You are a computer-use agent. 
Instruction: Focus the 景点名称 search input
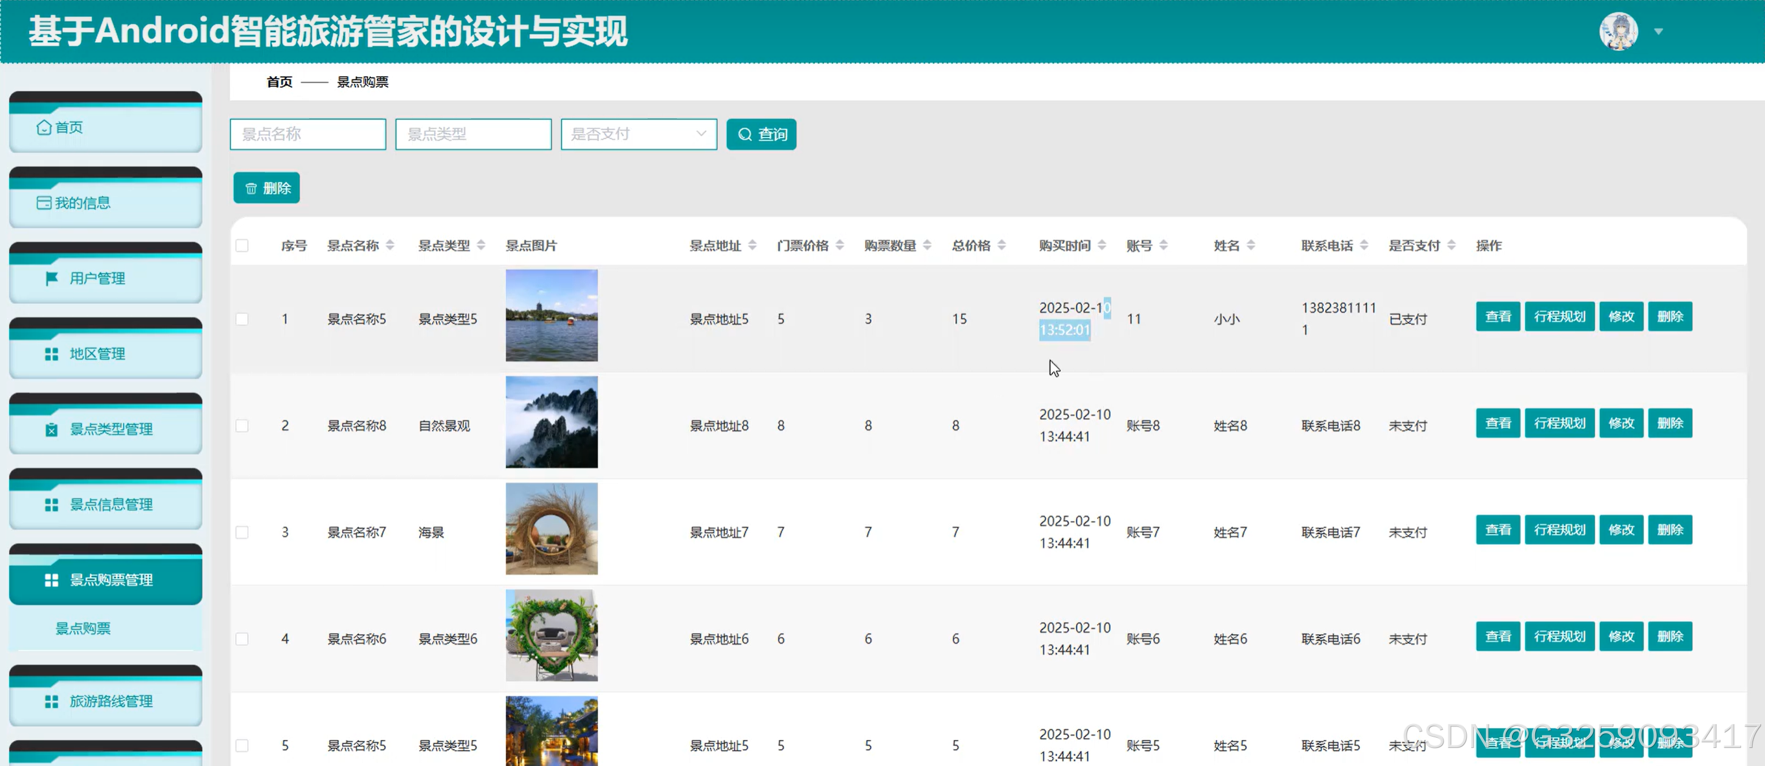(x=307, y=134)
